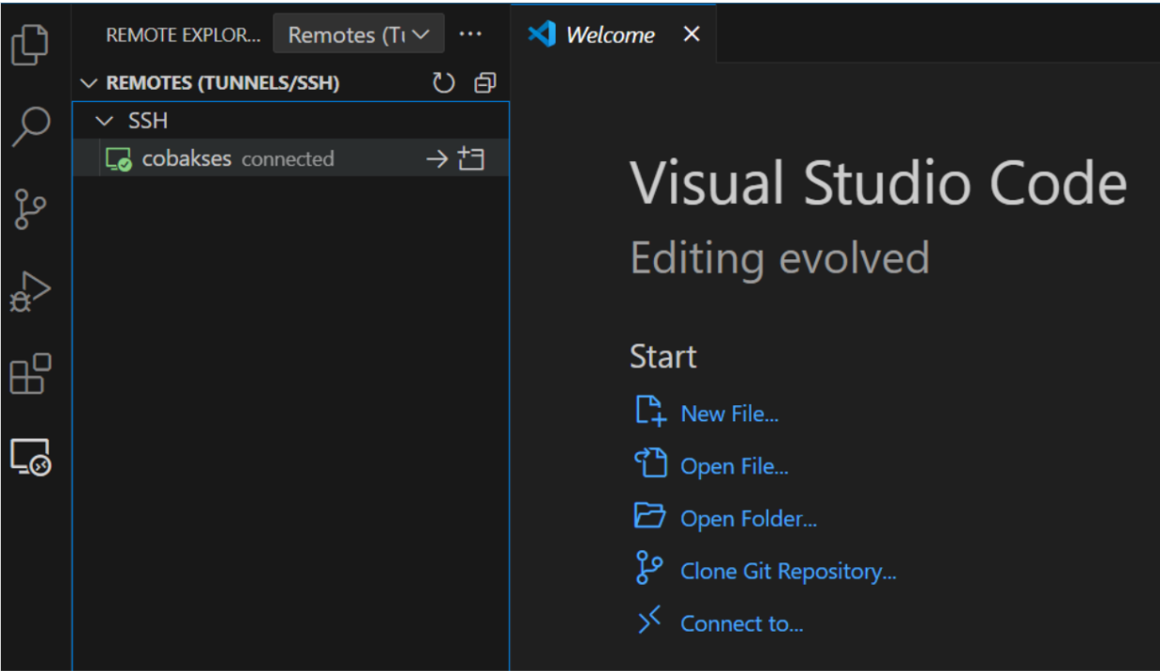The width and height of the screenshot is (1160, 671).
Task: Click the Start section heading
Action: 663,357
